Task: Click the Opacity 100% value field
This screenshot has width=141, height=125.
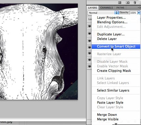Action: 133,13
